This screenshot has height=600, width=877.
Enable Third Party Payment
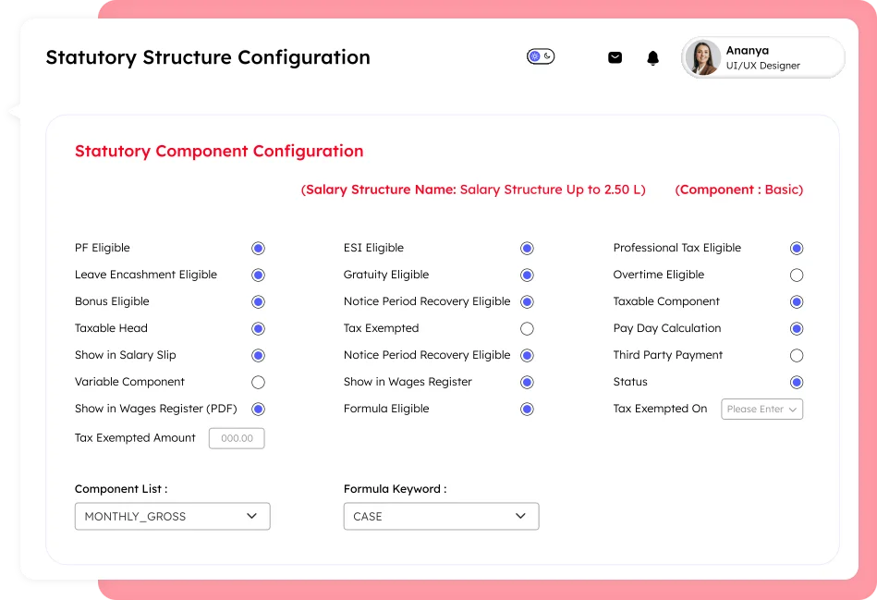(797, 355)
